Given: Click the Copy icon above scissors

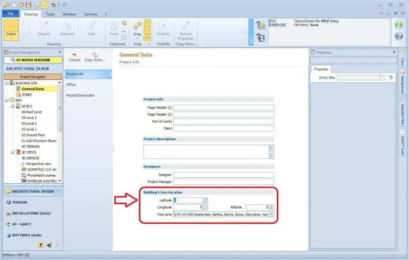Looking at the screenshot, I should pos(124,23).
